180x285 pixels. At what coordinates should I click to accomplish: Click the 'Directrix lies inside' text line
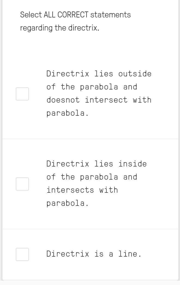(x=96, y=164)
